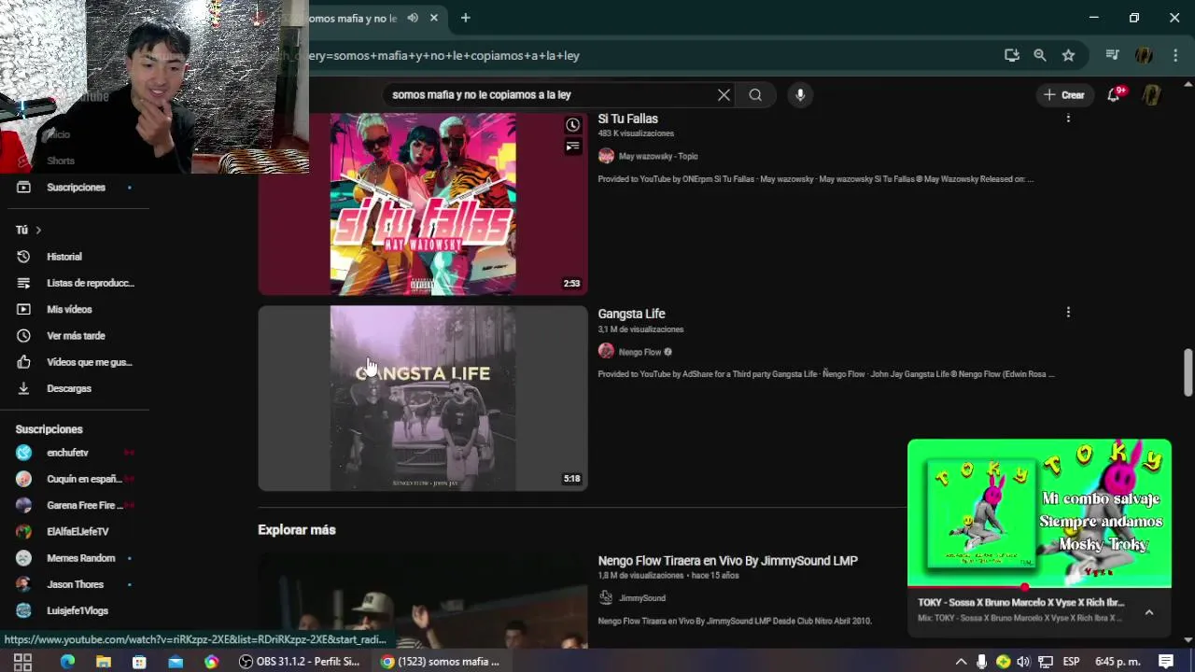Screen dimensions: 1195x672
Task: Open Chrome zoom indicator icon
Action: [1040, 55]
